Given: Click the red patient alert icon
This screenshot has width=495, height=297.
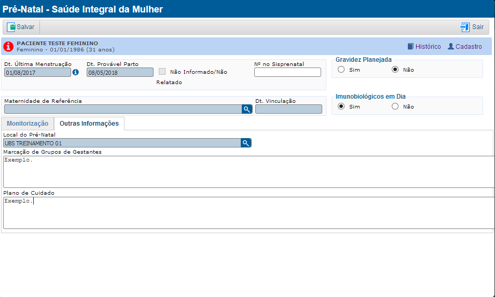Looking at the screenshot, I should (8, 46).
